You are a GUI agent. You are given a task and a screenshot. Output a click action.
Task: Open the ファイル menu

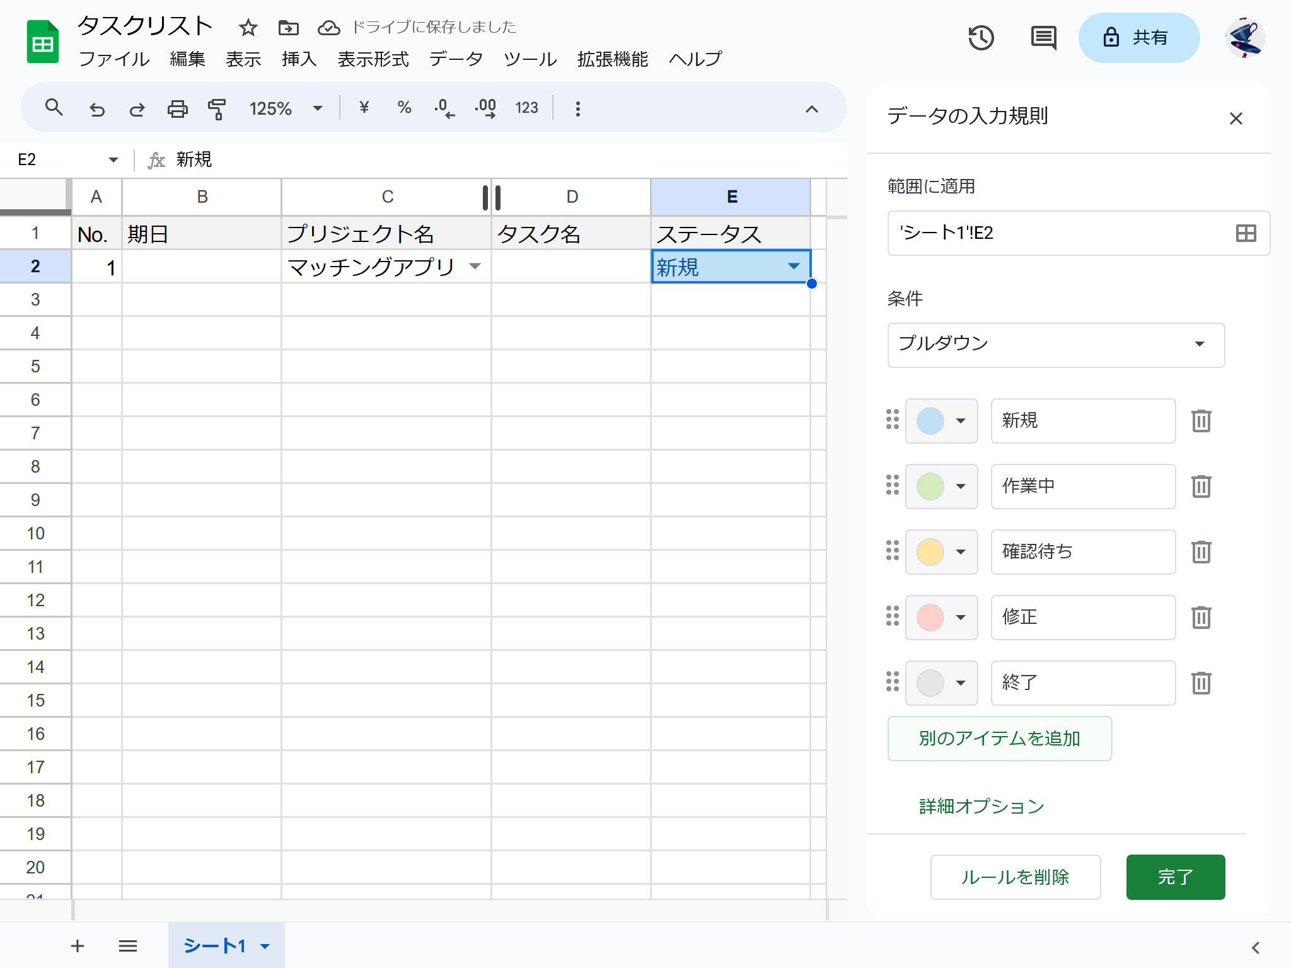[114, 59]
